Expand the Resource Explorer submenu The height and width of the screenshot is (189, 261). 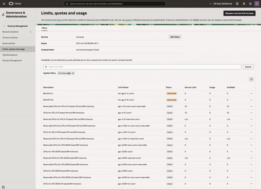point(31,32)
